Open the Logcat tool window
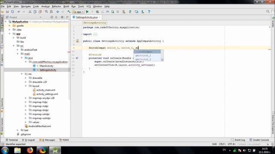 point(28,140)
